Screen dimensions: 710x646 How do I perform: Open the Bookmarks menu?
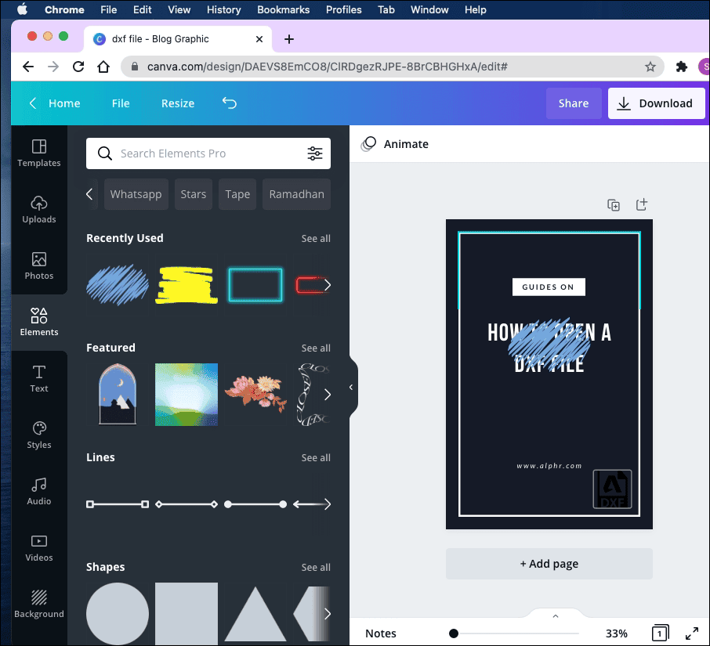coord(283,9)
